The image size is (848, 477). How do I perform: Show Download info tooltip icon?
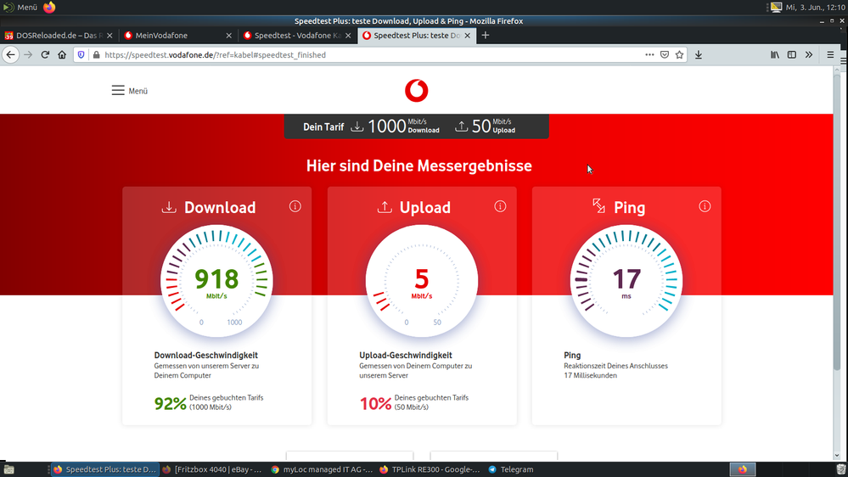click(x=295, y=206)
